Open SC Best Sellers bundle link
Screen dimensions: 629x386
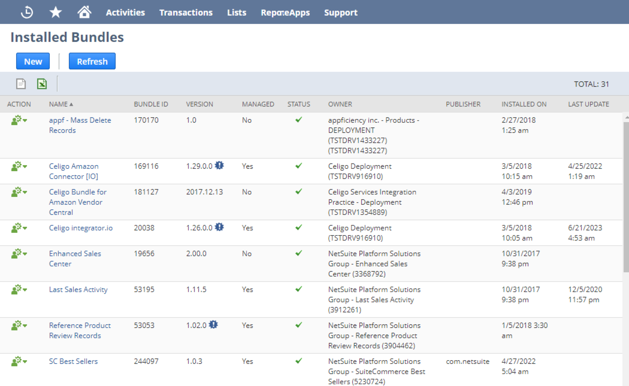coord(73,361)
